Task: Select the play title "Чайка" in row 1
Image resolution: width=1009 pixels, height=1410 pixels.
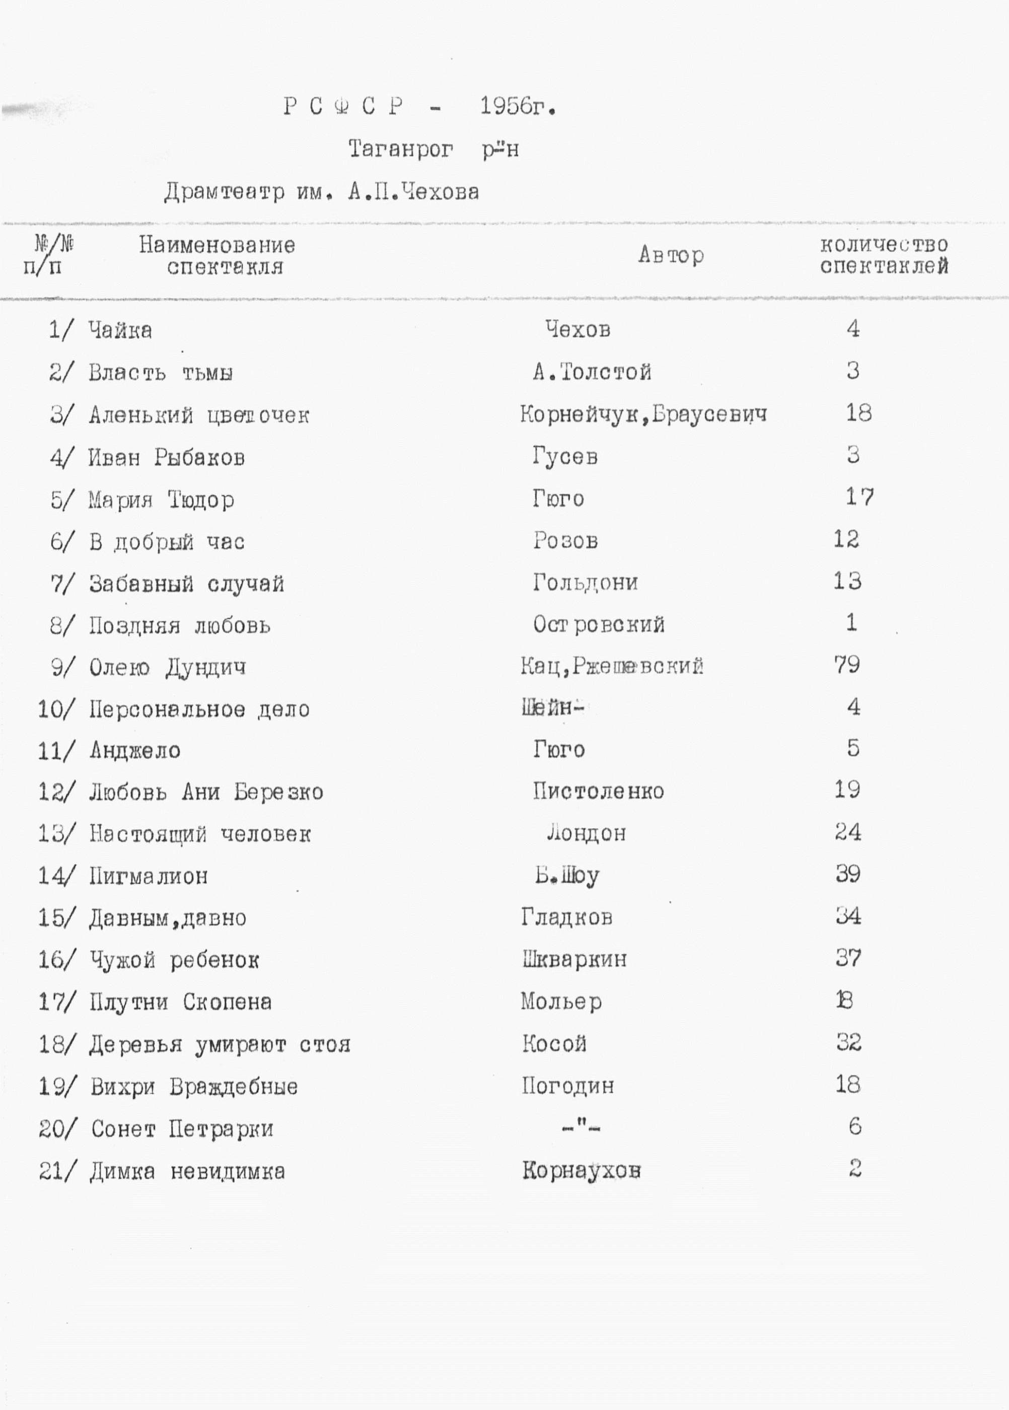Action: tap(120, 330)
